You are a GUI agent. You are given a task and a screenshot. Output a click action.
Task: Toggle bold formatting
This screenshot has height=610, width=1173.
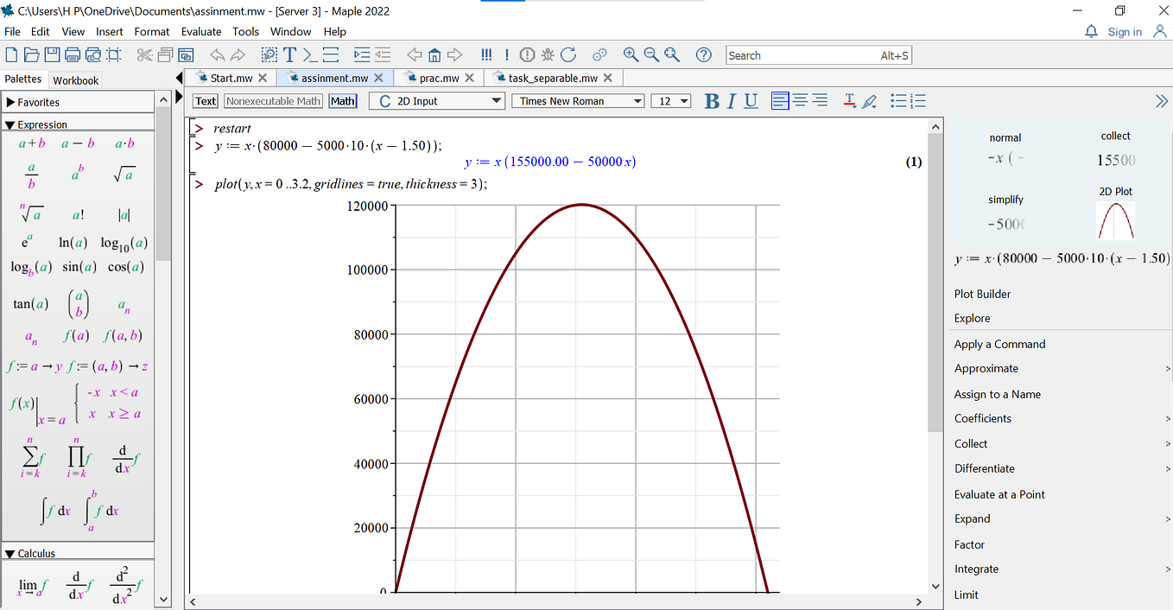click(711, 101)
